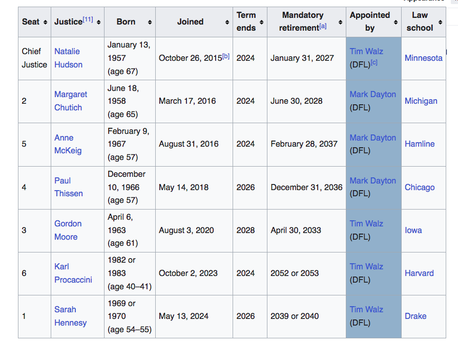Click Mark Dayton link in Chutich row
The image size is (458, 345).
coord(372,95)
